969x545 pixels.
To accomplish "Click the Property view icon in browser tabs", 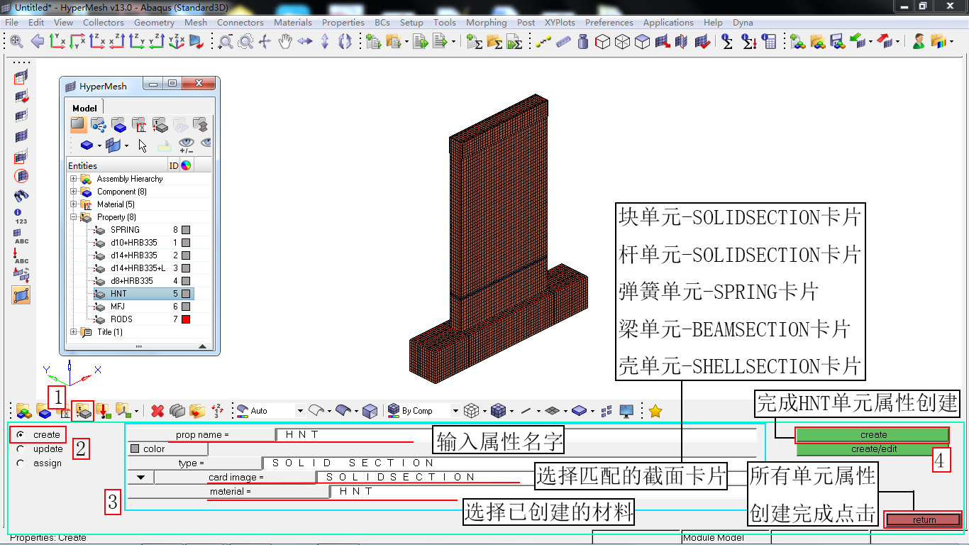I will [160, 126].
